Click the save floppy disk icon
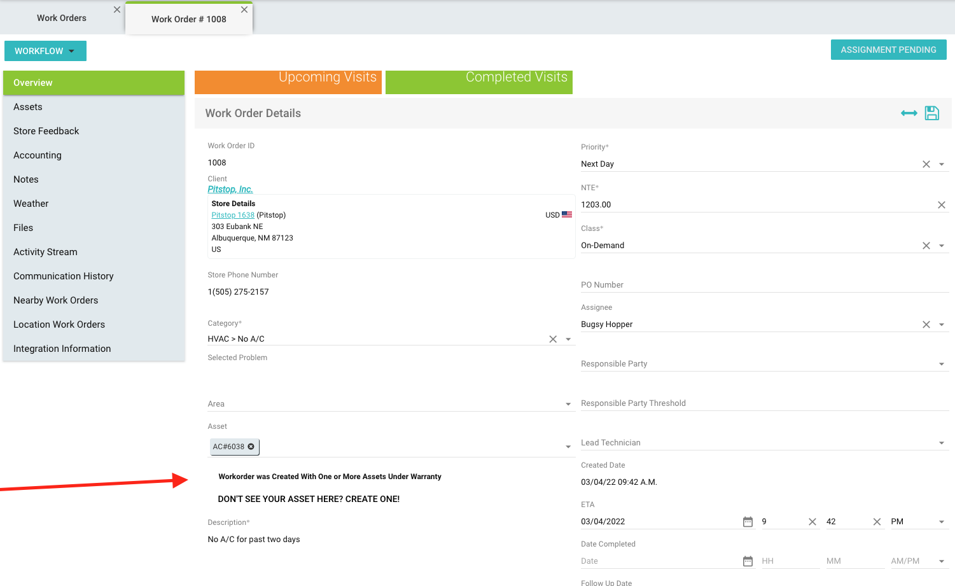The image size is (955, 586). click(x=931, y=113)
